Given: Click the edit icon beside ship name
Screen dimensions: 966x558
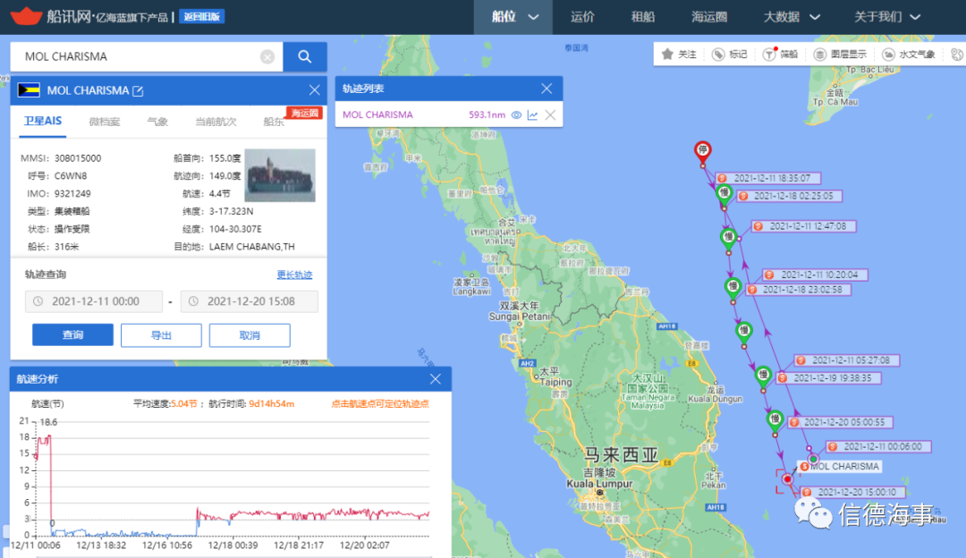Looking at the screenshot, I should [138, 90].
